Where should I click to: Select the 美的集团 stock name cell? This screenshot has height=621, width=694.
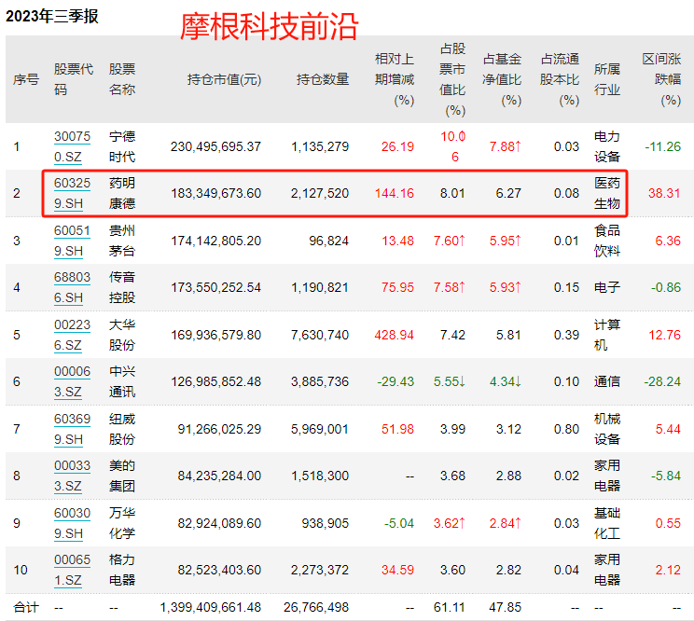pyautogui.click(x=122, y=476)
